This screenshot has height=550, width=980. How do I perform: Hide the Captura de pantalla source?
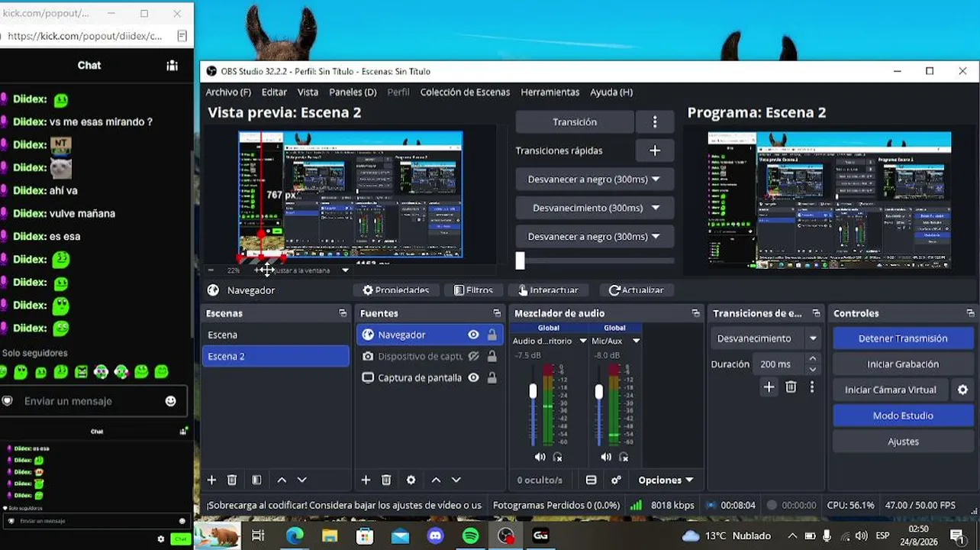click(x=473, y=377)
